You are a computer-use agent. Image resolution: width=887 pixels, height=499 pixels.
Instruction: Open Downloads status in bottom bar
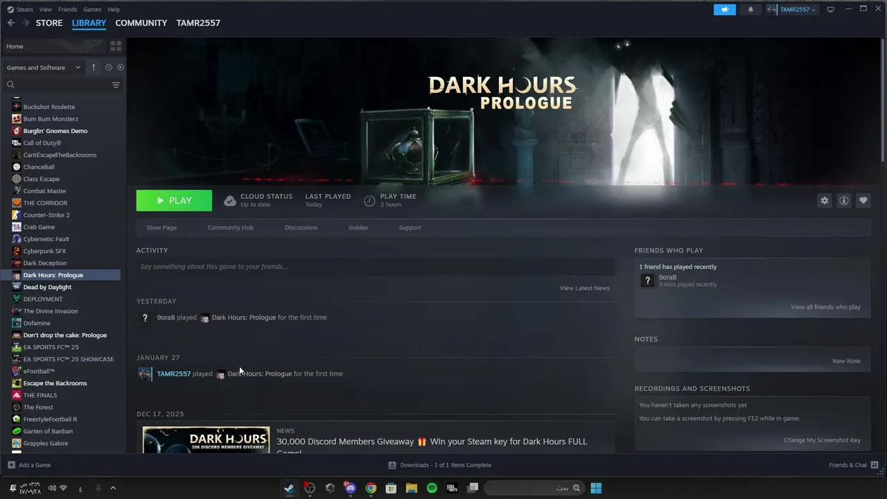click(x=439, y=465)
